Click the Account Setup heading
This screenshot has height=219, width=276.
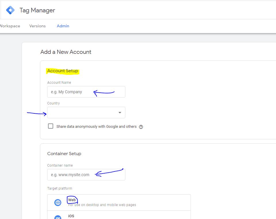[x=63, y=71]
